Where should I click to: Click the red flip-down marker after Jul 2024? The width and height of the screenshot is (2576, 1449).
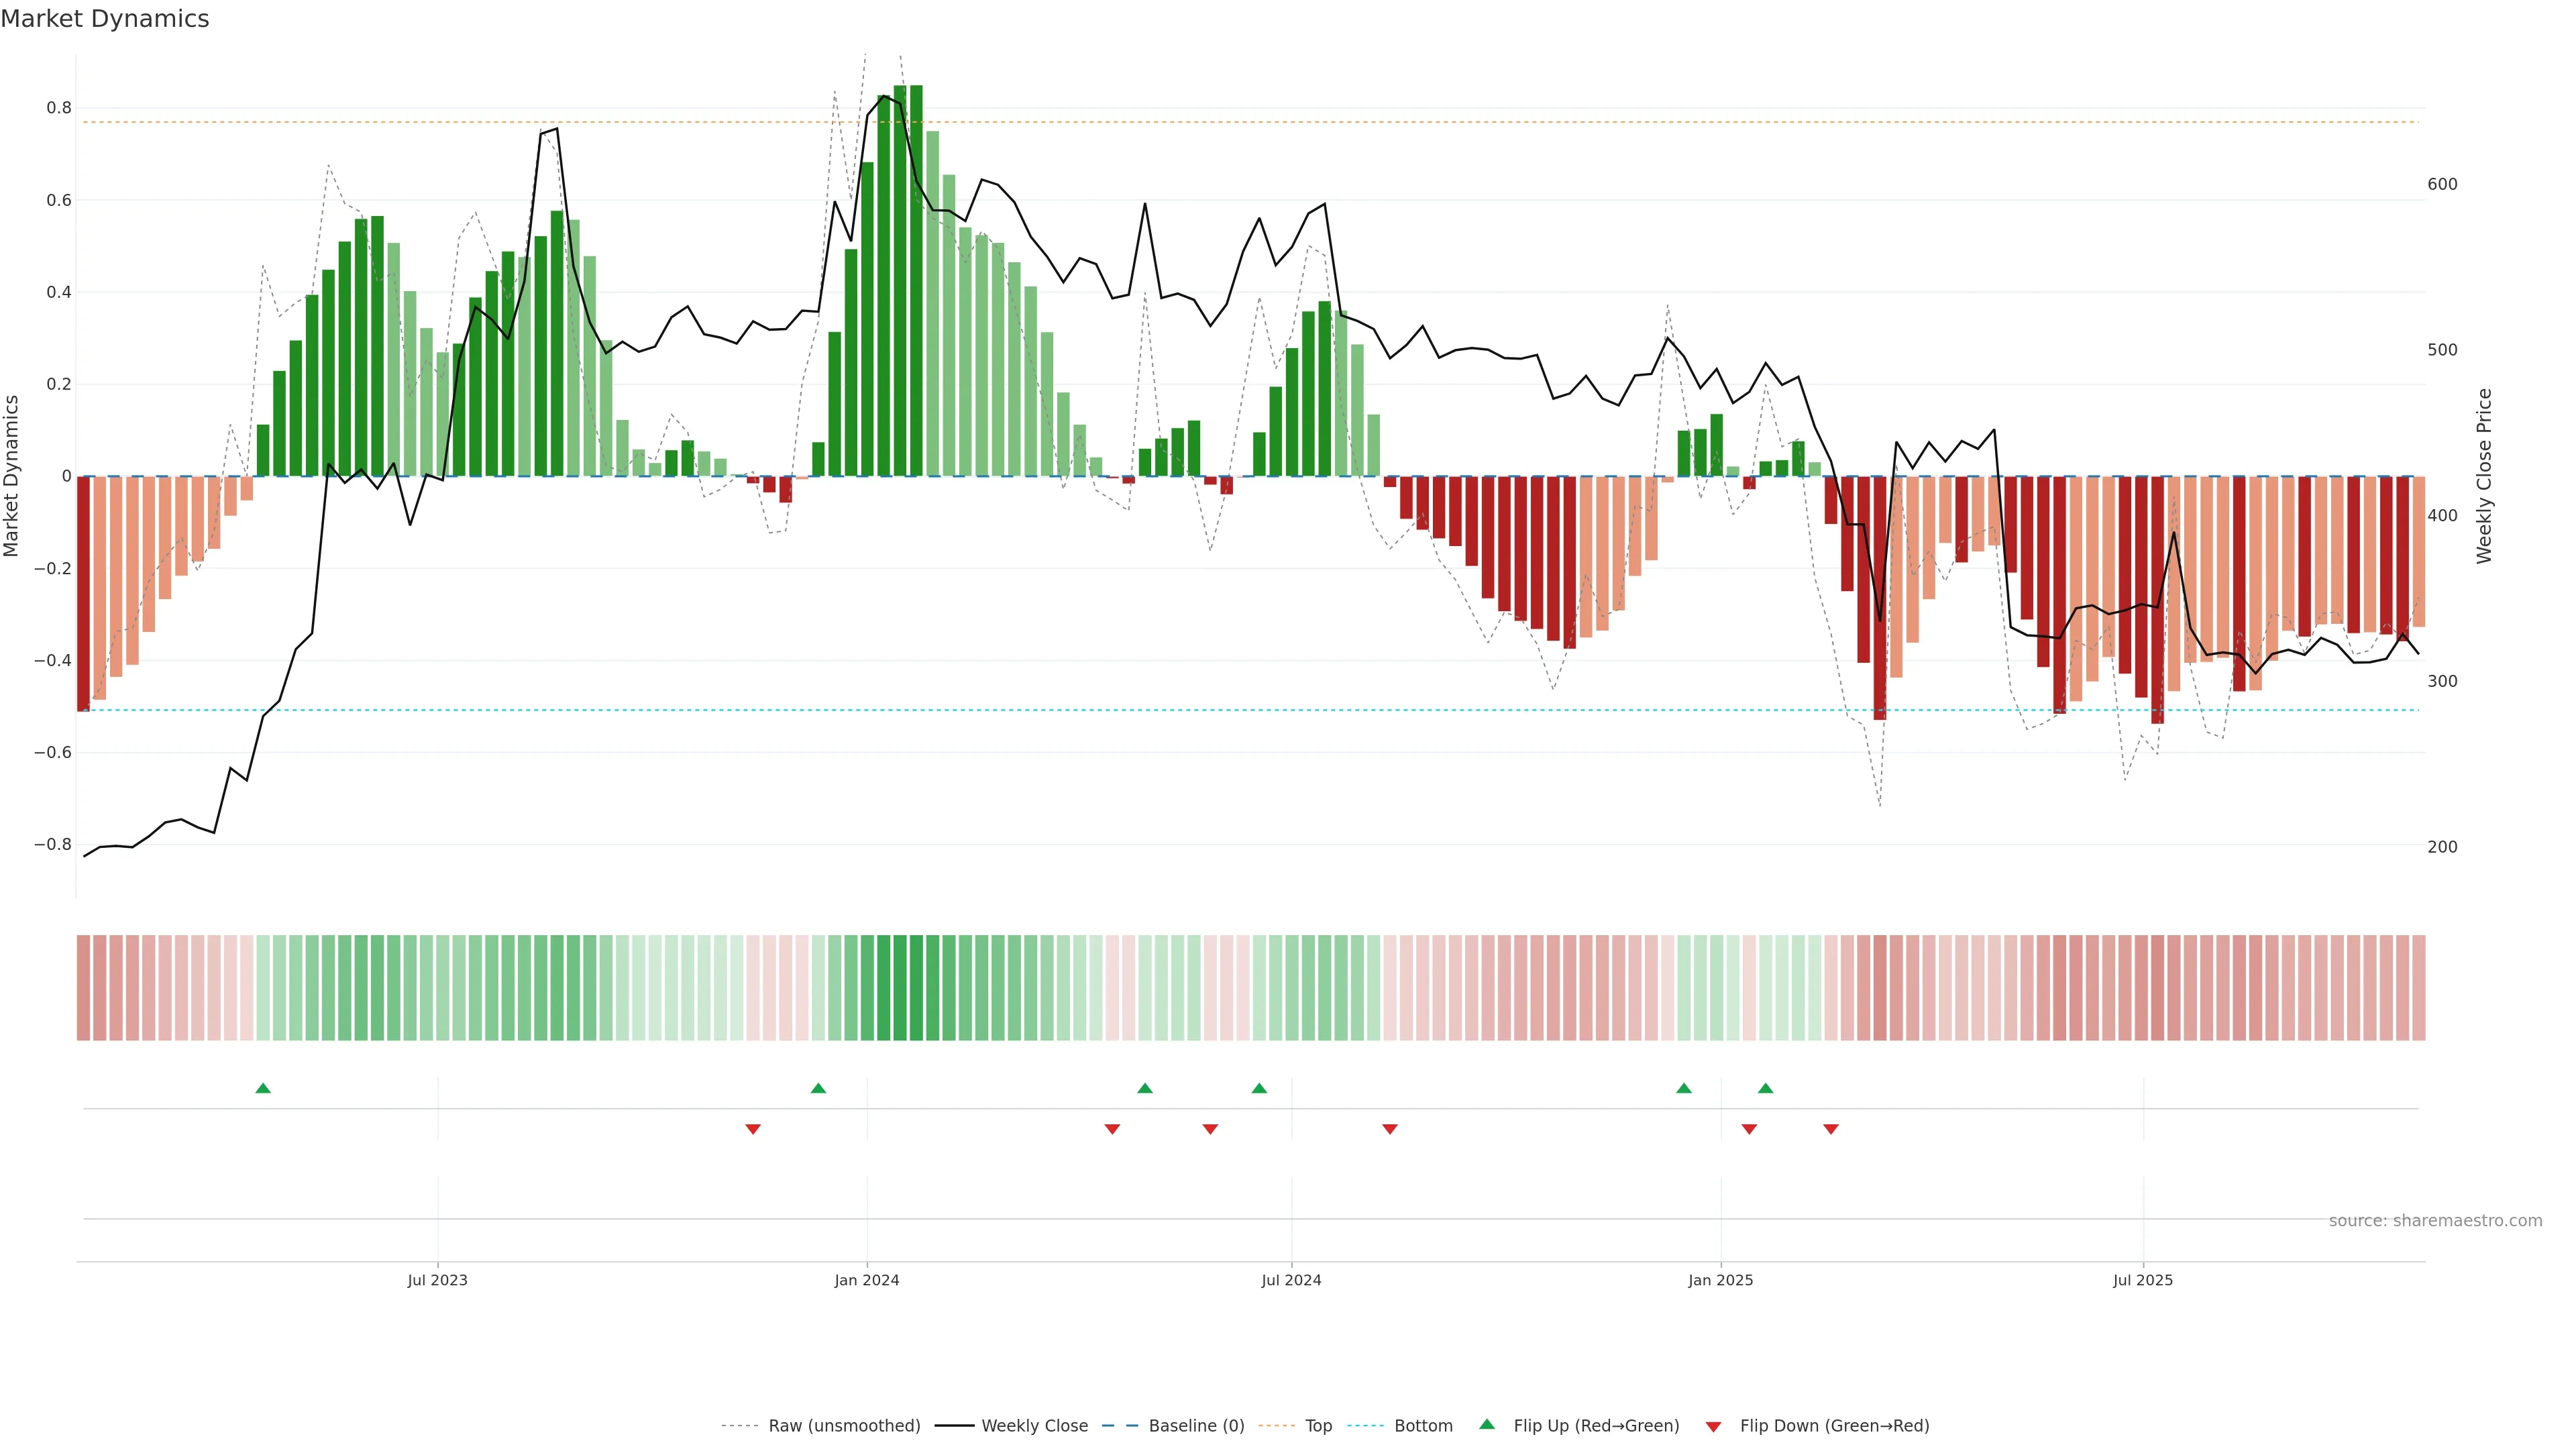(1390, 1129)
